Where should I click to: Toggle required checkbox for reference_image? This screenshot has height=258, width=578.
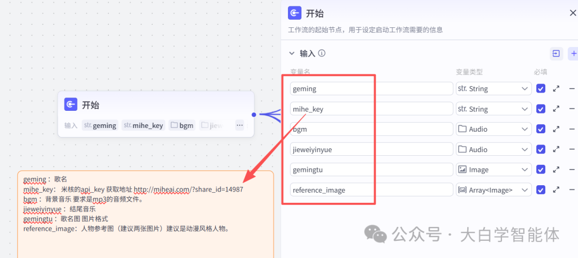pos(541,190)
